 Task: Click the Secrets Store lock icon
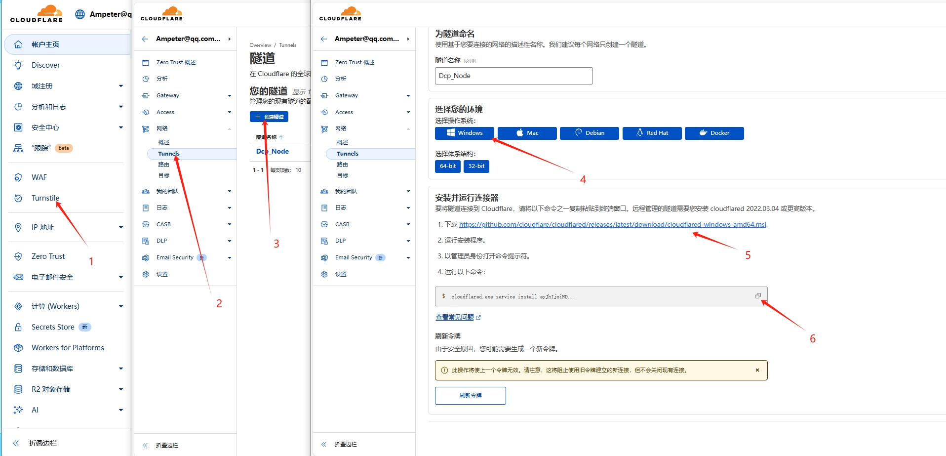[x=18, y=327]
